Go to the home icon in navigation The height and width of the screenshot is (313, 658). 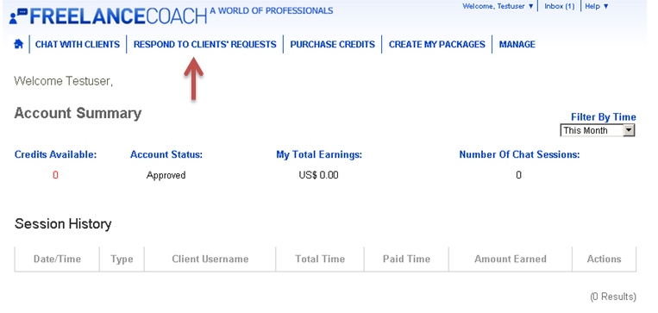pos(18,44)
